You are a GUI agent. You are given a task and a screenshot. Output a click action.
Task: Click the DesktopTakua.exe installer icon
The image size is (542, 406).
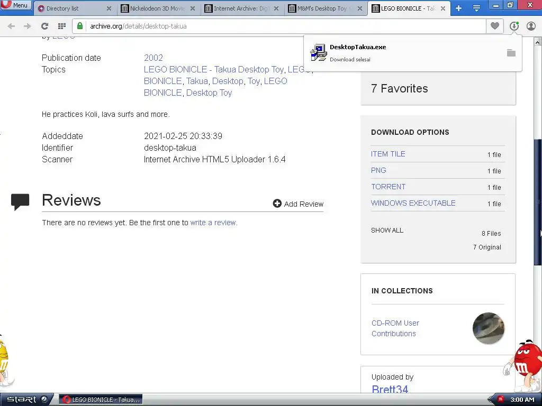pos(318,52)
